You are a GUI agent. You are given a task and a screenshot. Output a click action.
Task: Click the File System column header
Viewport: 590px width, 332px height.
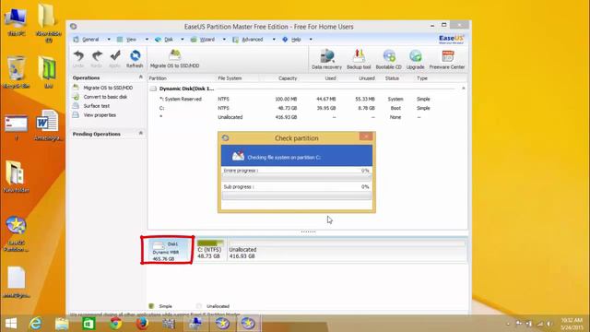(x=230, y=78)
